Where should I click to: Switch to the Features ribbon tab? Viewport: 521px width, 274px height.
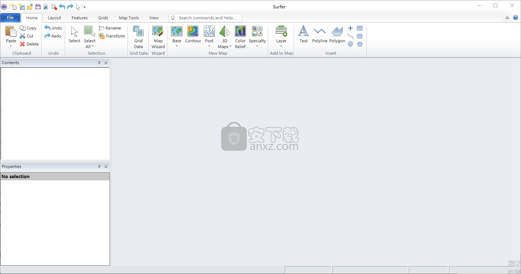(x=80, y=18)
